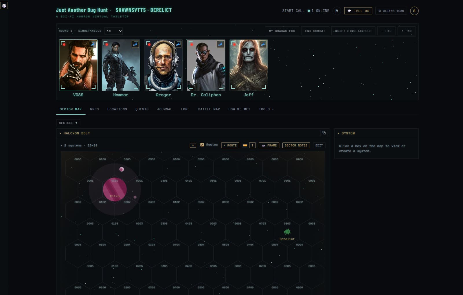Click the recenter arrow button left of Routes

pyautogui.click(x=193, y=145)
